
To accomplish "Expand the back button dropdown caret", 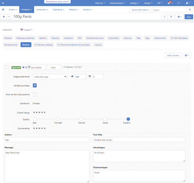I will [x=9, y=17].
